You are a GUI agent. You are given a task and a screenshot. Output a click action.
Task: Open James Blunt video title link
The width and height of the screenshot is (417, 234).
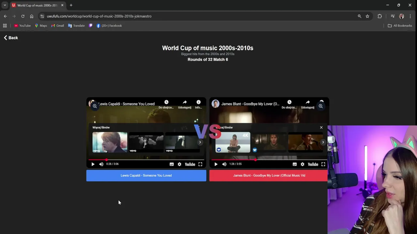(x=250, y=104)
